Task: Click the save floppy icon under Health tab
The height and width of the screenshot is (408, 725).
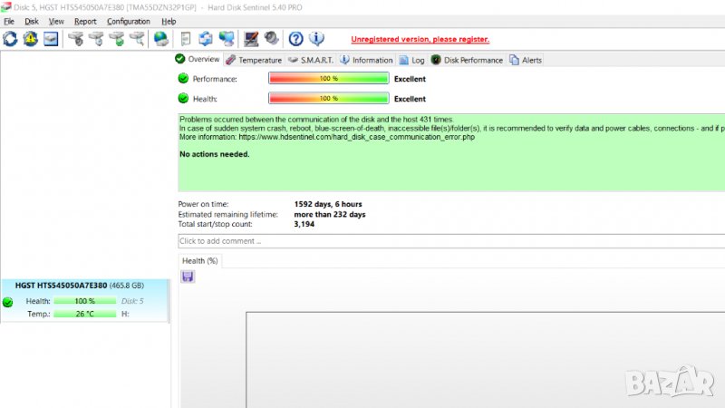Action: (188, 277)
